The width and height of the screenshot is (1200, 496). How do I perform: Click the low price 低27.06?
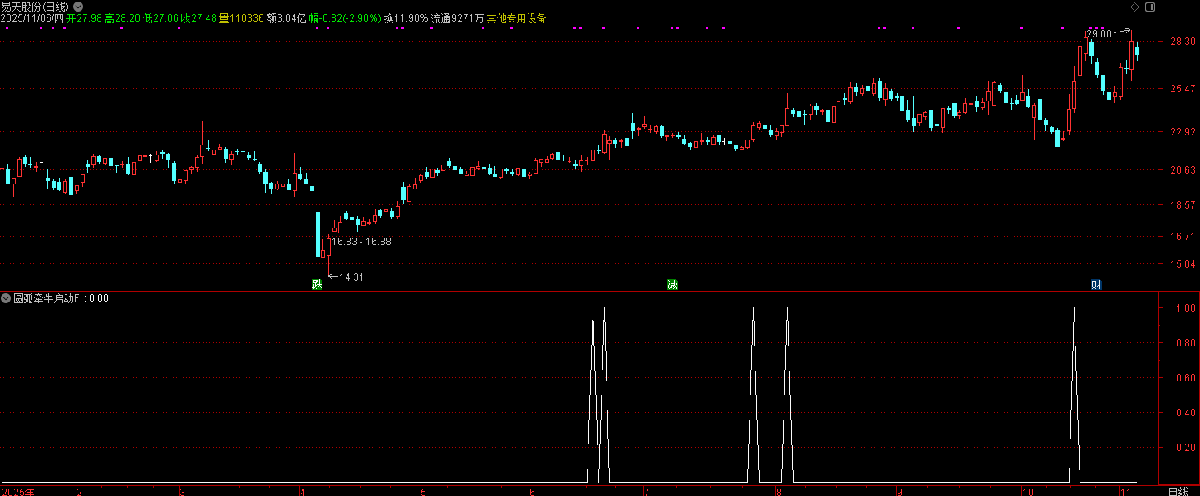161,18
